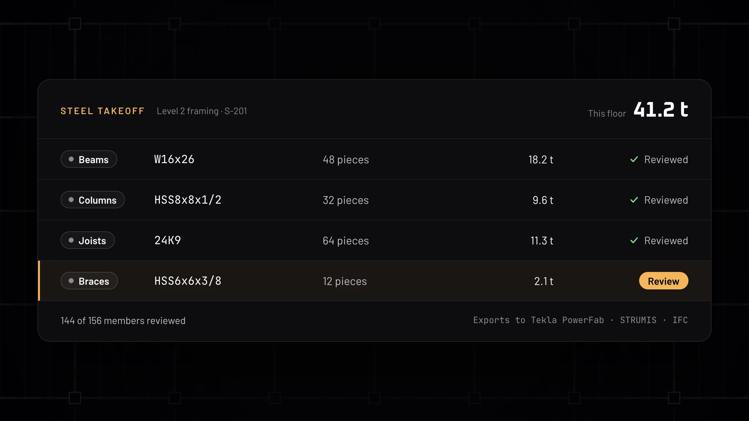Click the Exports to Tekla PowerFab text
749x421 pixels.
539,320
